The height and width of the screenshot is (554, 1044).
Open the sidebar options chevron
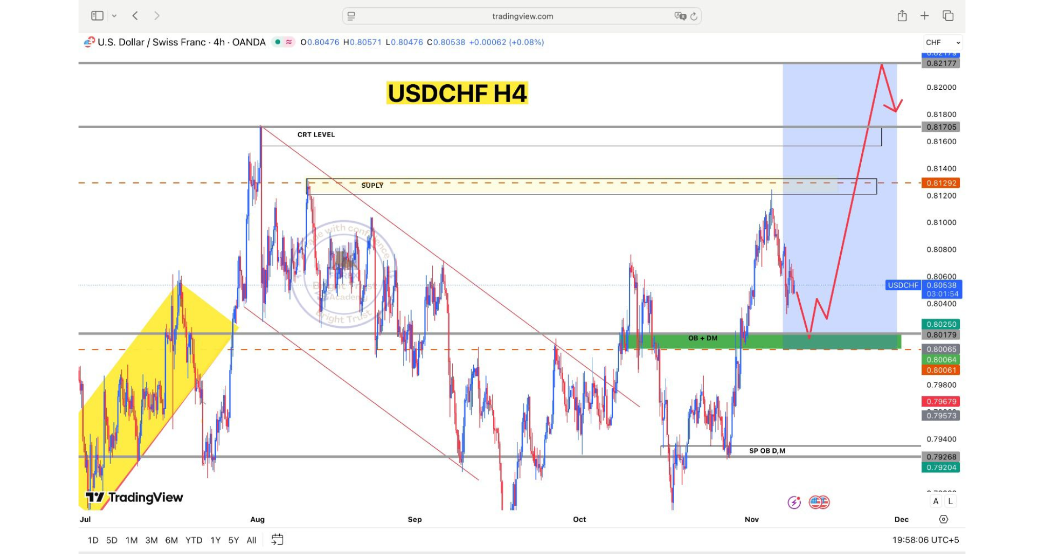point(114,16)
